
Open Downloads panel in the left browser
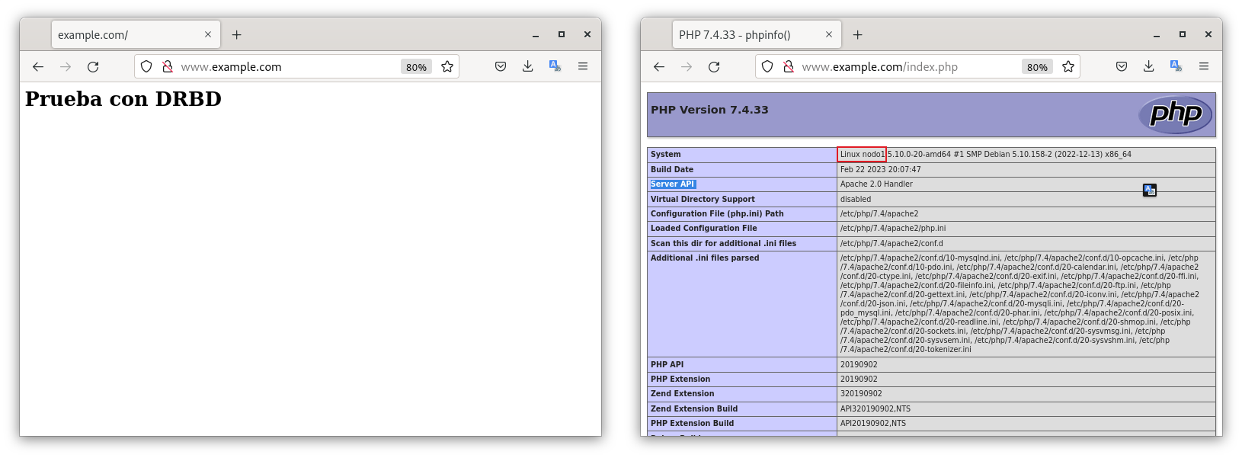tap(527, 67)
